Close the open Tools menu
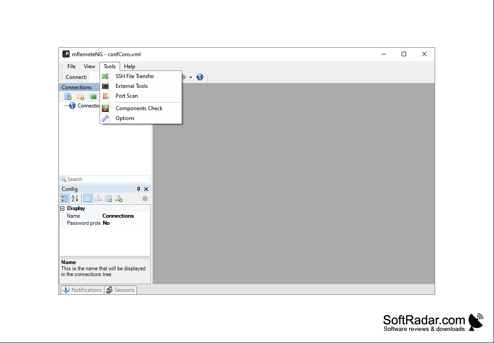 pyautogui.click(x=110, y=66)
